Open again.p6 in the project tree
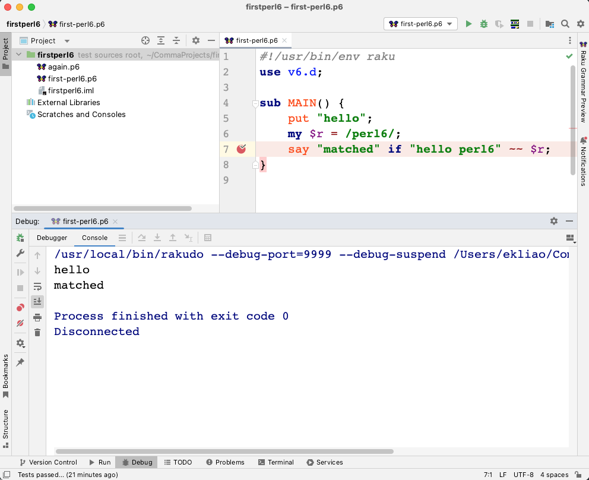 64,67
